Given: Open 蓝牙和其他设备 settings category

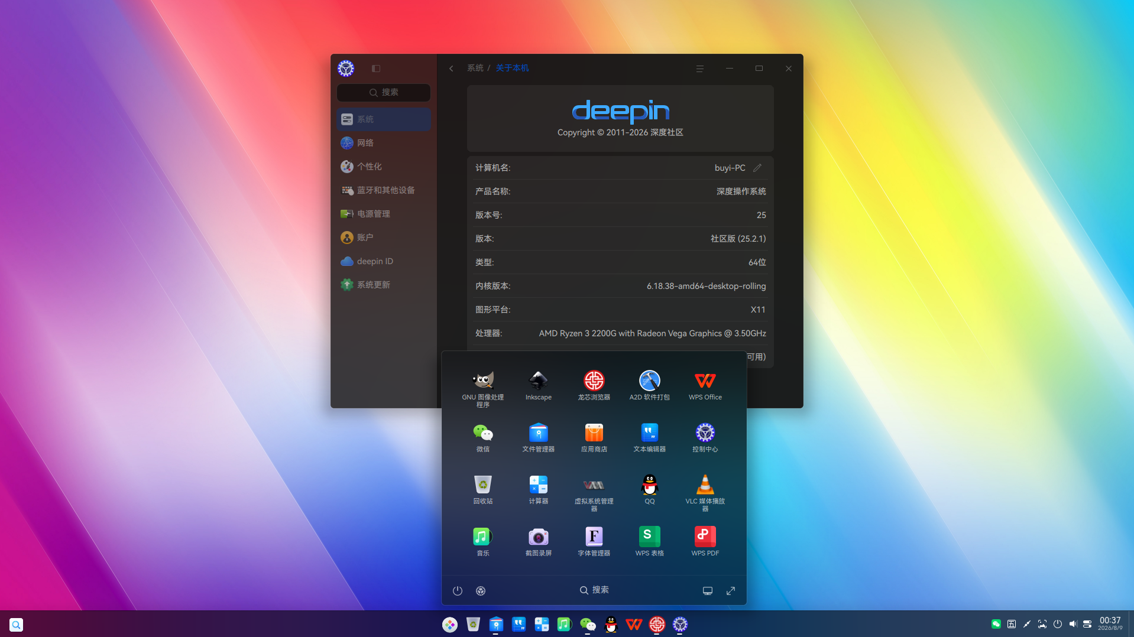Looking at the screenshot, I should [384, 190].
